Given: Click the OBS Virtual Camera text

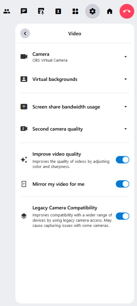Looking at the screenshot, I should point(50,61).
